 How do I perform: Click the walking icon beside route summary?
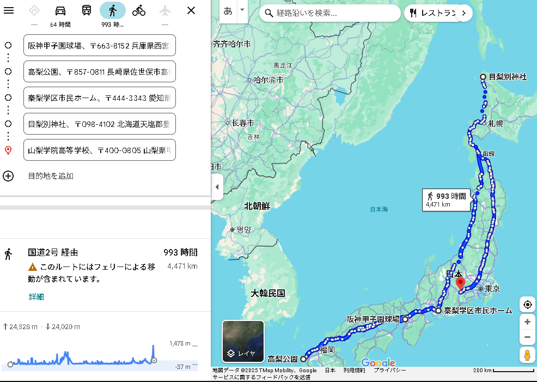(8, 254)
